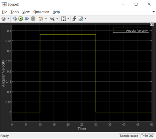Click the dock window arrow near menu bar

[153, 12]
